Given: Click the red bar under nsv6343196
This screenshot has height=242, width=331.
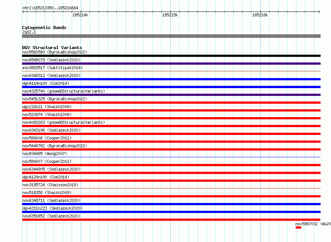Looking at the screenshot, I should (x=171, y=134).
